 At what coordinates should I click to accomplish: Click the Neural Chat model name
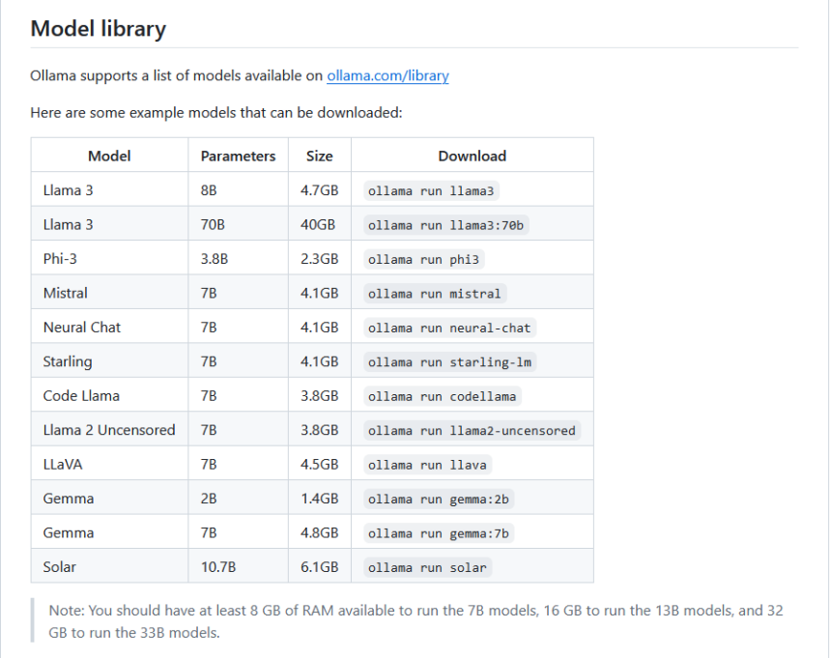point(81,328)
